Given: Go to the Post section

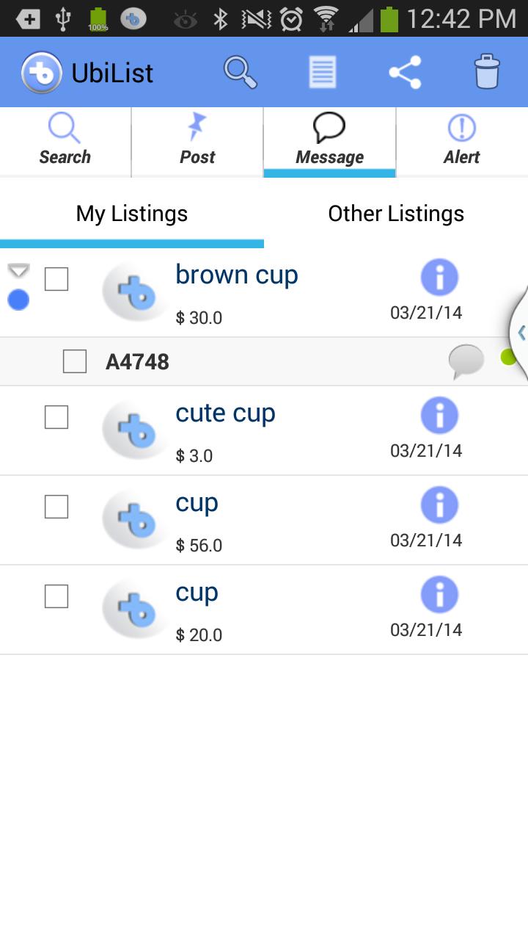Looking at the screenshot, I should pyautogui.click(x=197, y=142).
